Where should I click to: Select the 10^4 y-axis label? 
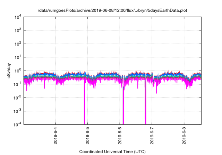(x=18, y=17)
